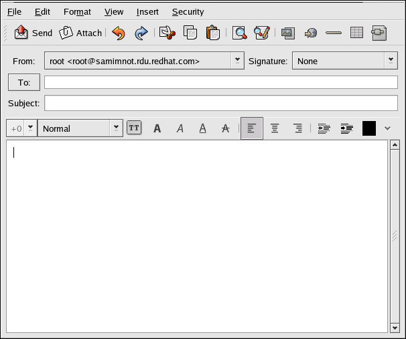Paste clipboard contents via toolbar

click(212, 33)
